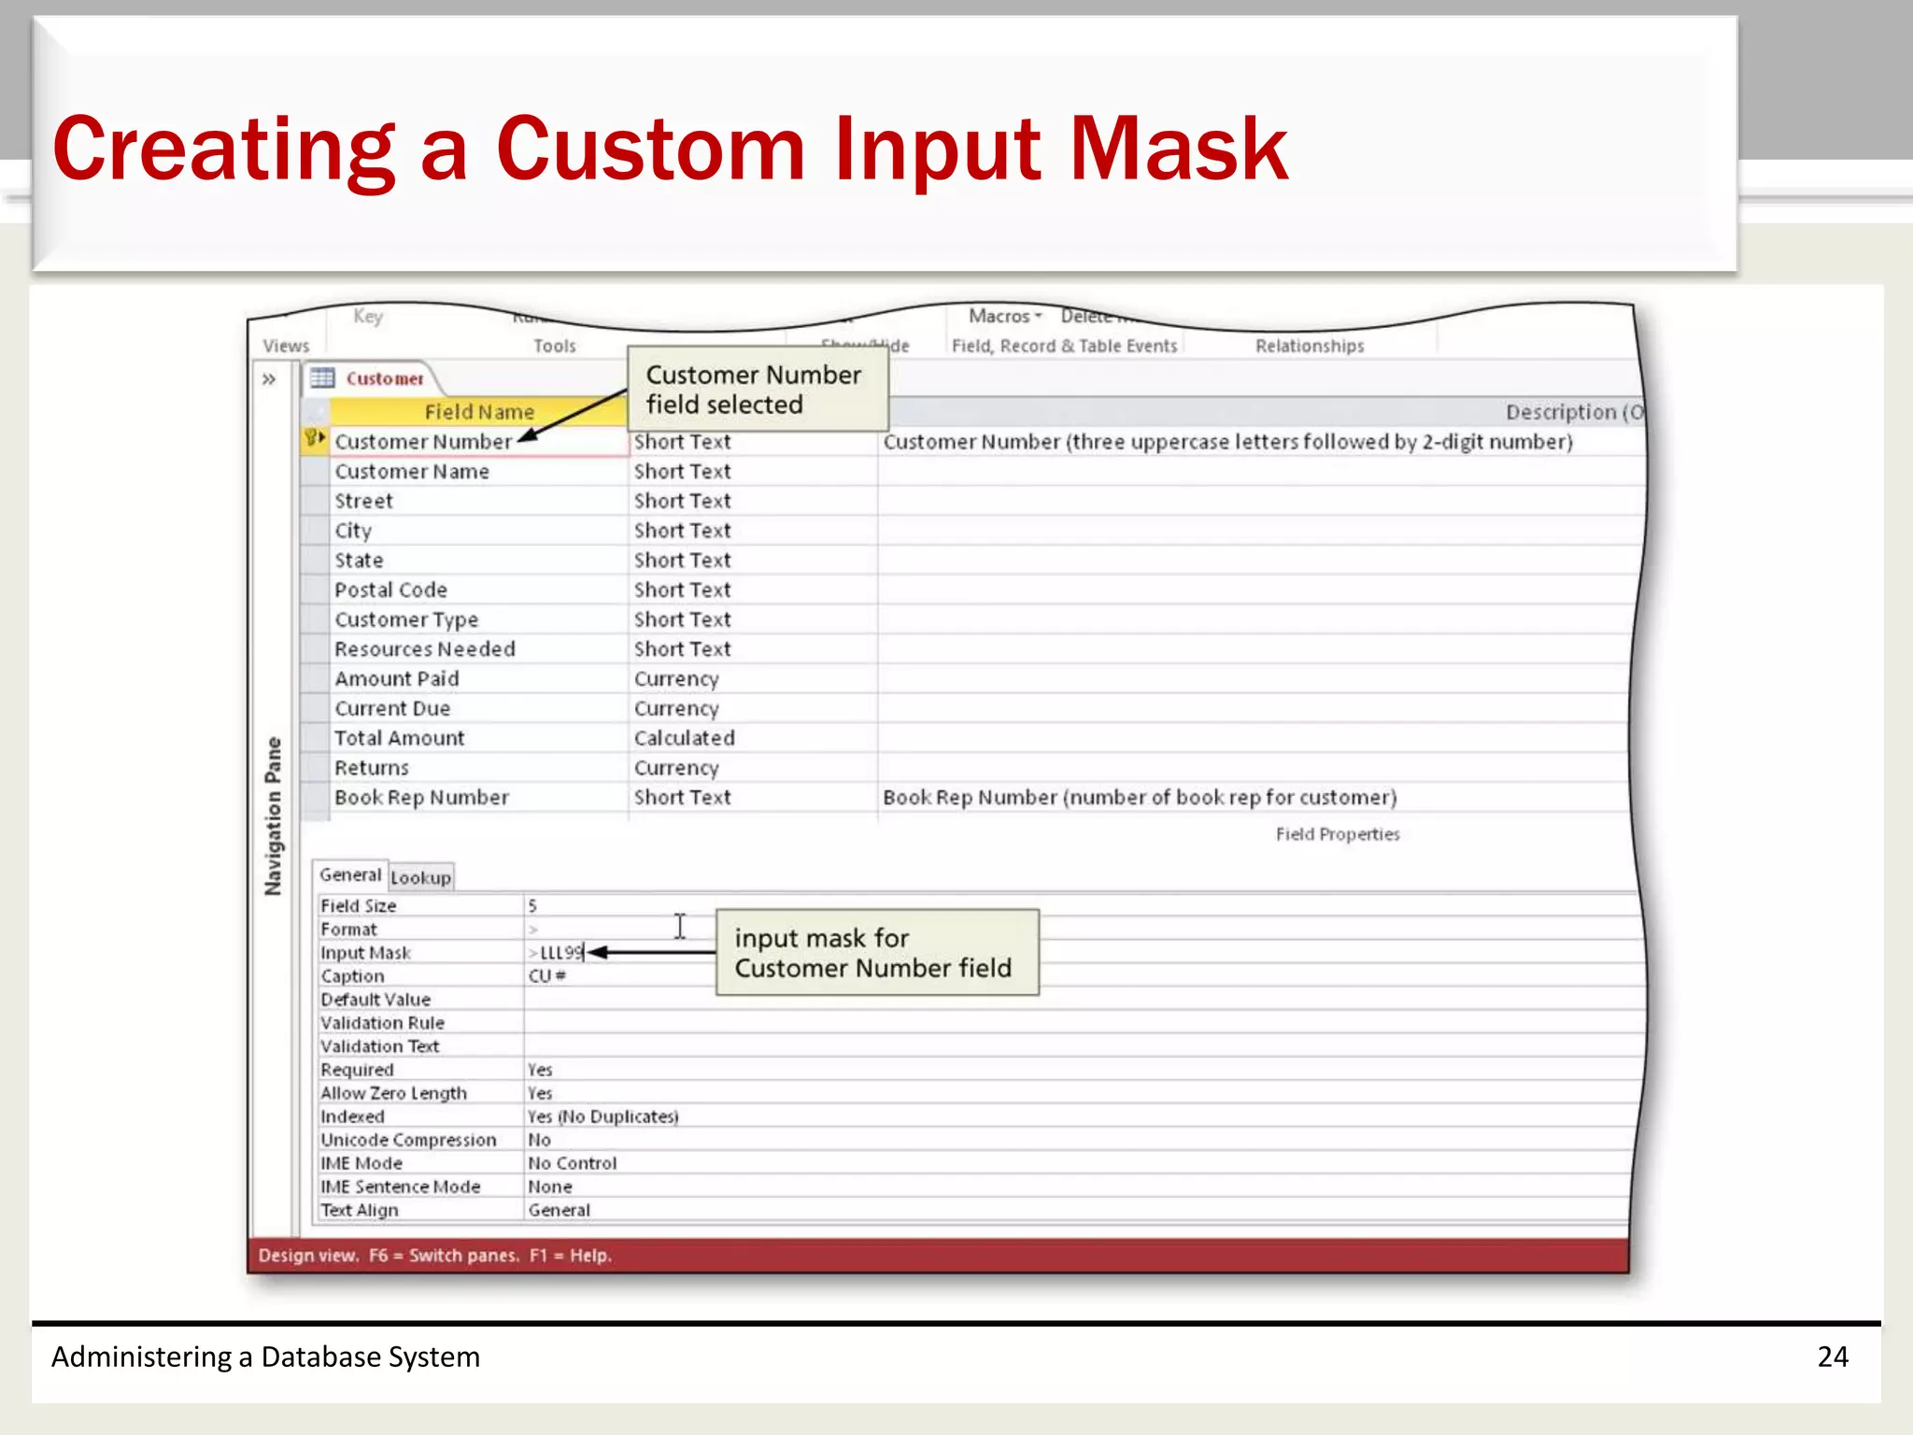
Task: Click the Default Value property box
Action: click(1079, 999)
